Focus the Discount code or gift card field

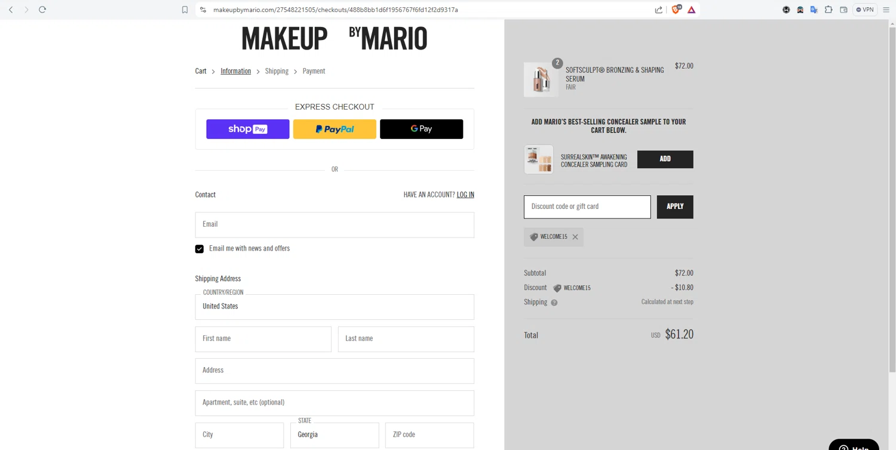point(587,207)
